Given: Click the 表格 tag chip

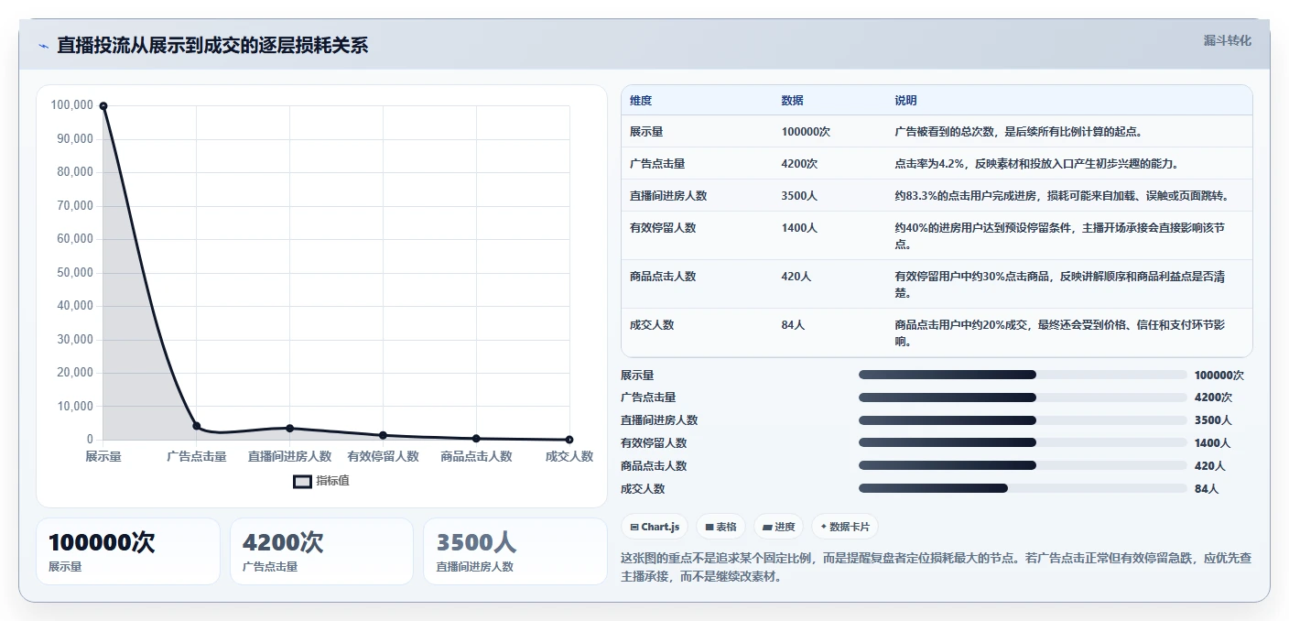Looking at the screenshot, I should pos(720,527).
